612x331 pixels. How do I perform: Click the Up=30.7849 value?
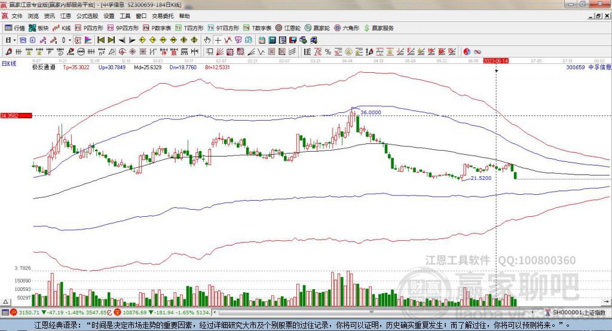(112, 67)
